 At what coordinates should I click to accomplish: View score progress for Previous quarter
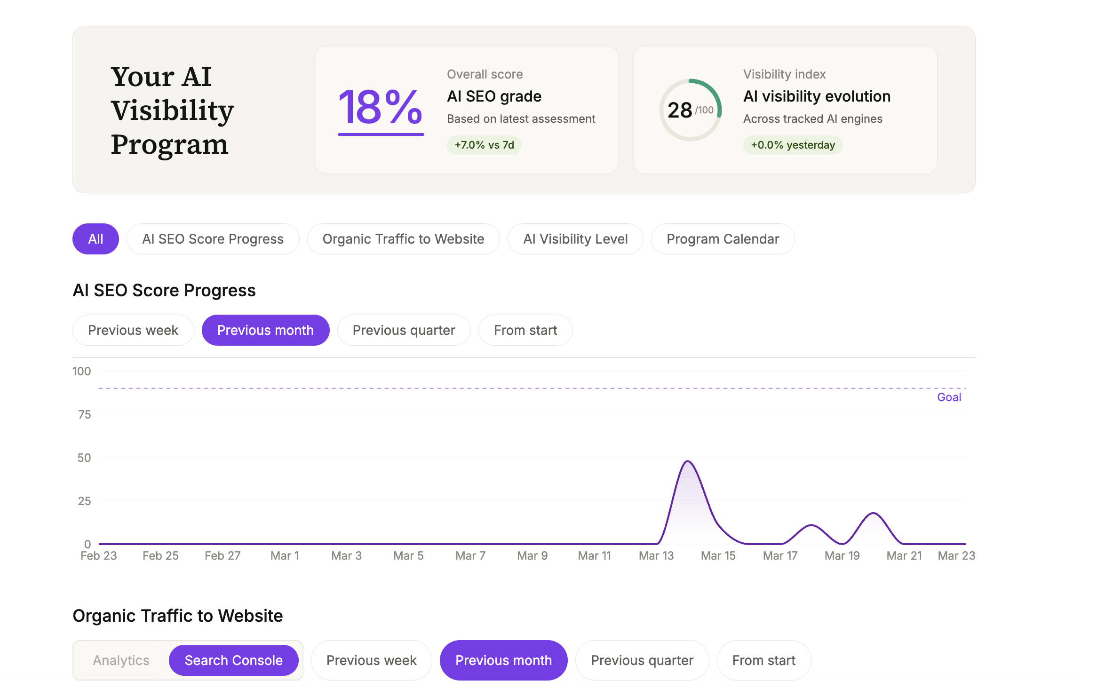pyautogui.click(x=404, y=330)
